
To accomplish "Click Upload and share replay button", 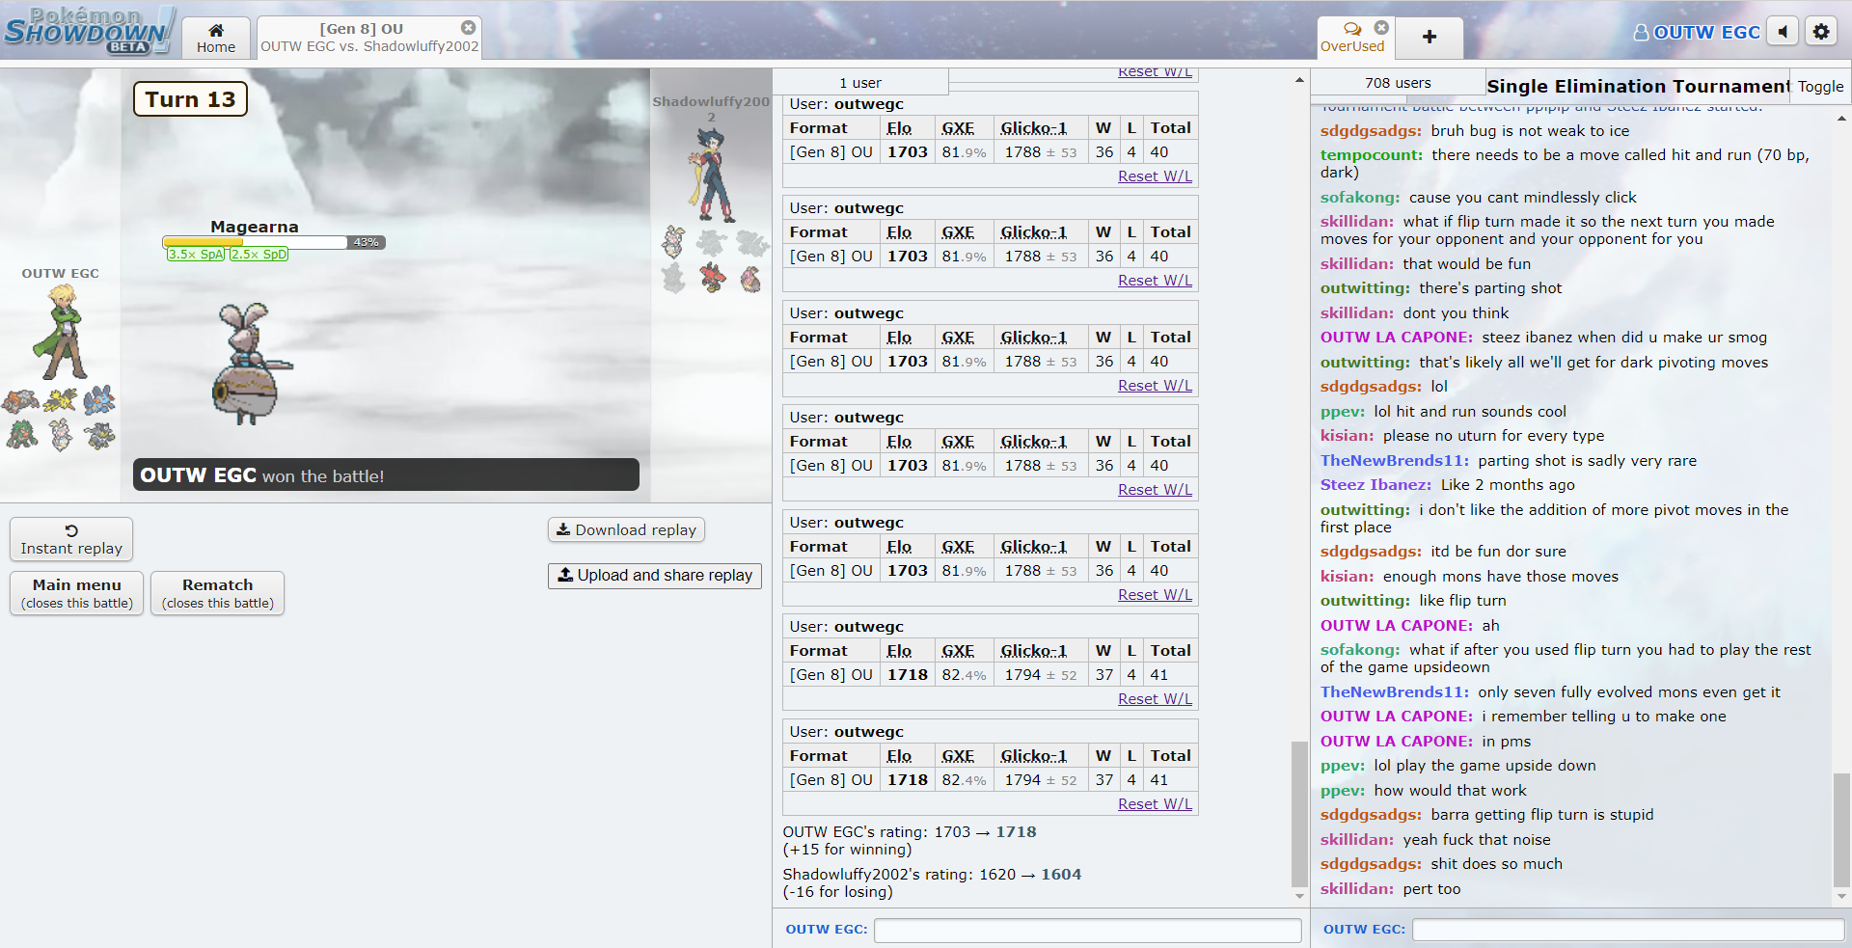I will click(x=655, y=576).
